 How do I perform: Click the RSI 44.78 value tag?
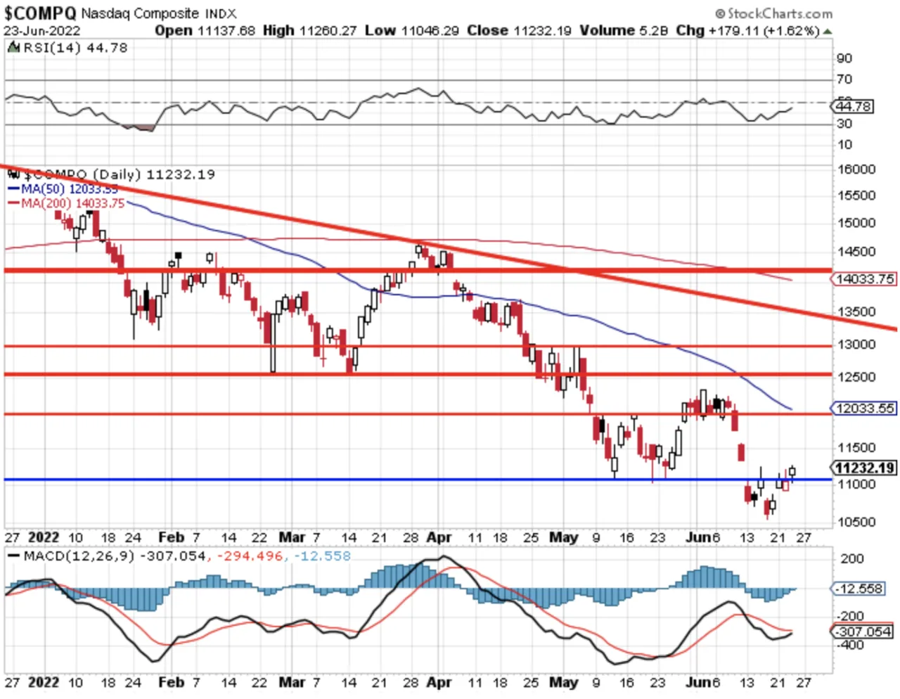[852, 106]
